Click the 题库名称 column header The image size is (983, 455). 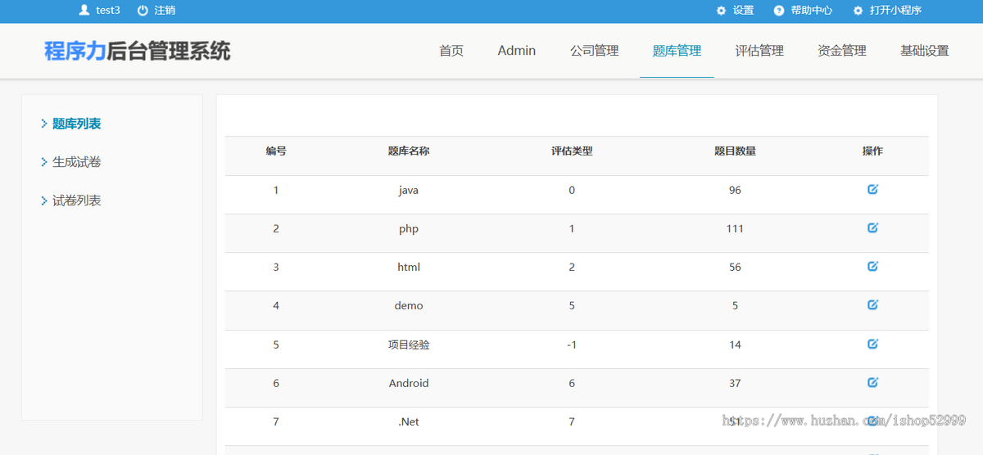pyautogui.click(x=409, y=151)
